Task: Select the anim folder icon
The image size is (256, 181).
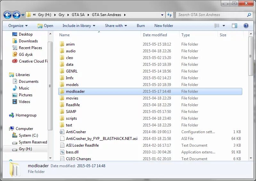Action: point(62,44)
